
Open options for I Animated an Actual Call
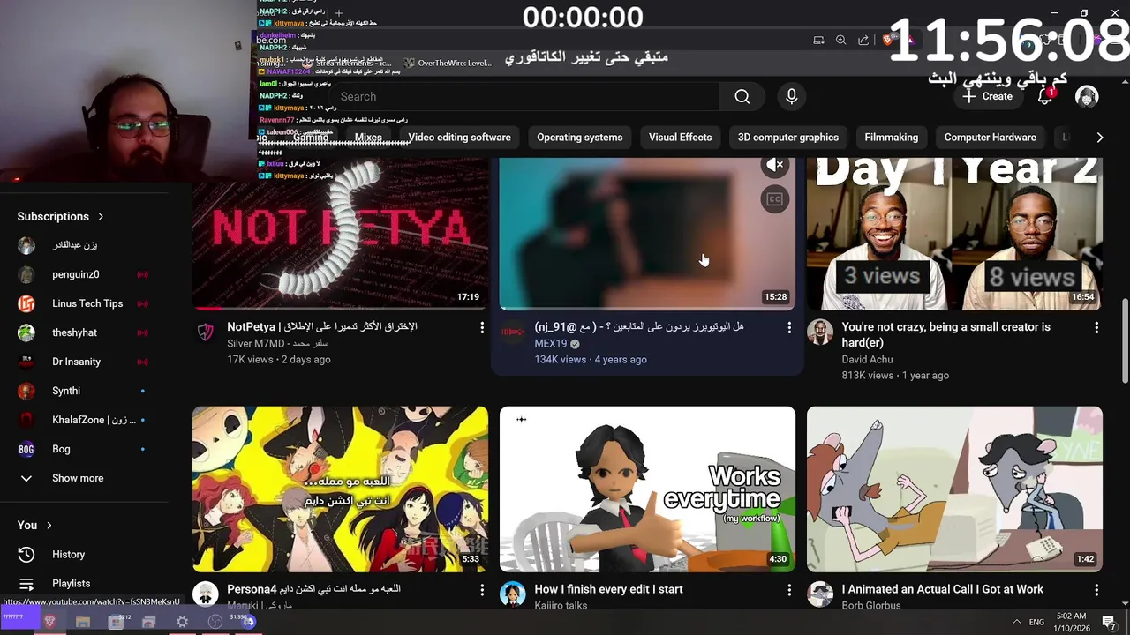pos(1096,590)
